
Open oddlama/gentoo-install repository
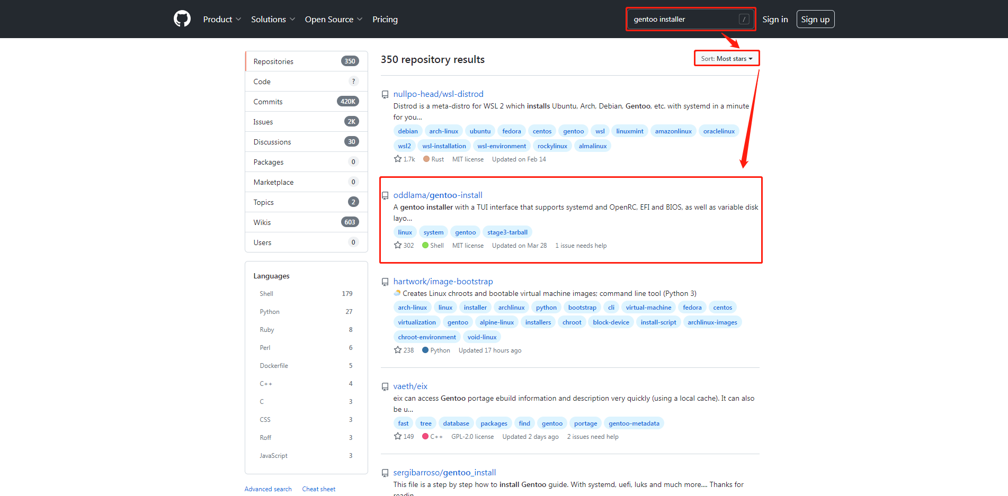pos(438,195)
